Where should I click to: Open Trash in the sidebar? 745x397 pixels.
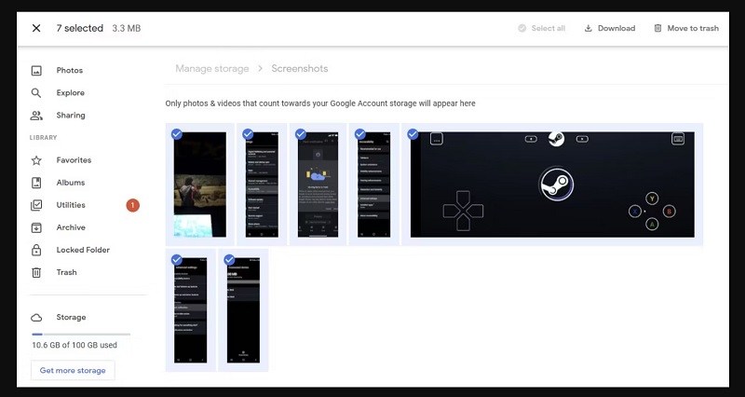tap(66, 272)
